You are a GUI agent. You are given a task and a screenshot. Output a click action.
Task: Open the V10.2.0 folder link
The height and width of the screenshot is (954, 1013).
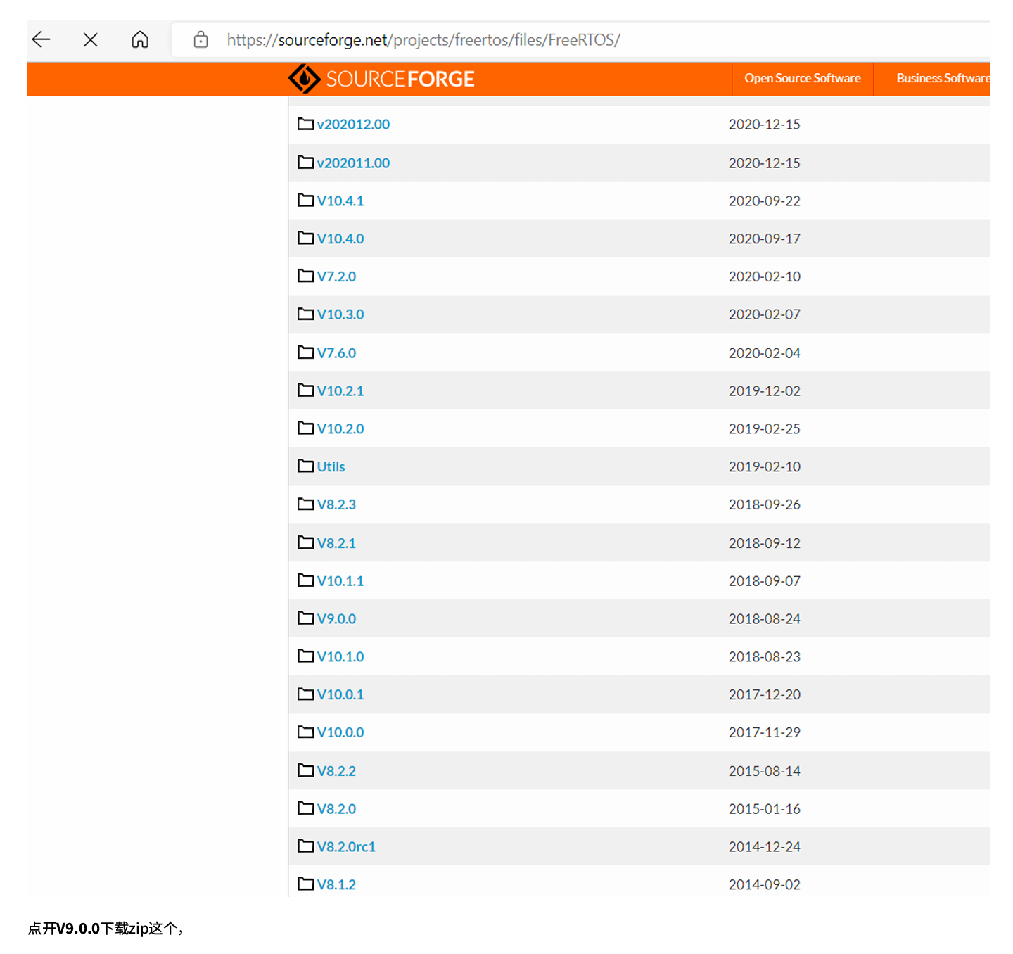340,429
